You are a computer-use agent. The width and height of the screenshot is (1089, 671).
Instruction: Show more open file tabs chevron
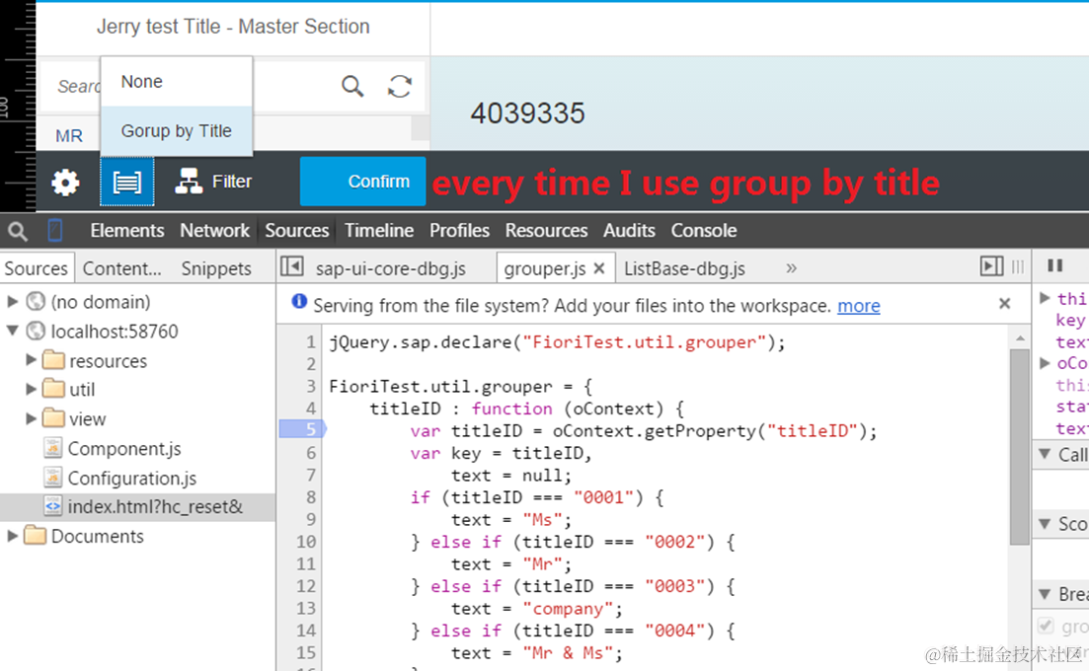coord(791,268)
